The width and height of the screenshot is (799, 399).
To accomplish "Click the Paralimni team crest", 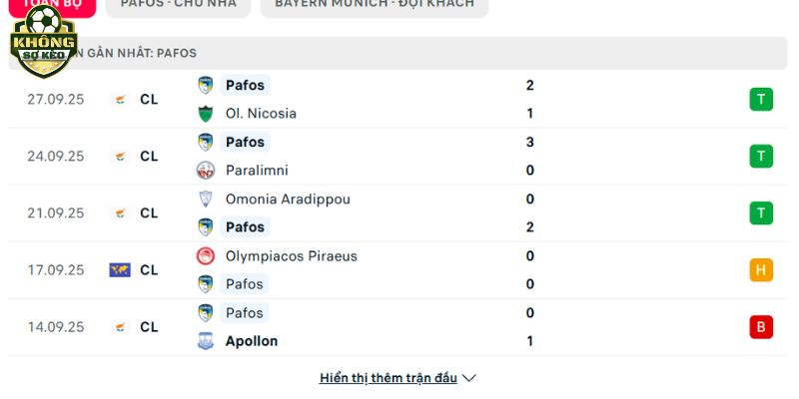I will pyautogui.click(x=206, y=171).
